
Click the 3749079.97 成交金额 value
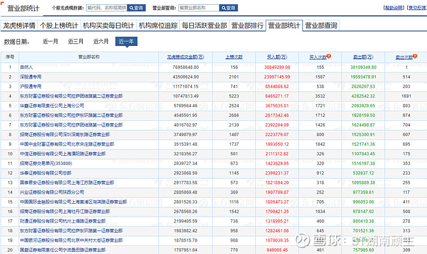point(185,134)
